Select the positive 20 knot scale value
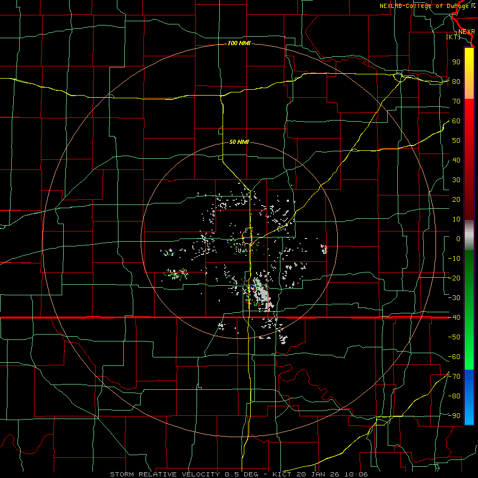478x478 pixels. pos(456,199)
